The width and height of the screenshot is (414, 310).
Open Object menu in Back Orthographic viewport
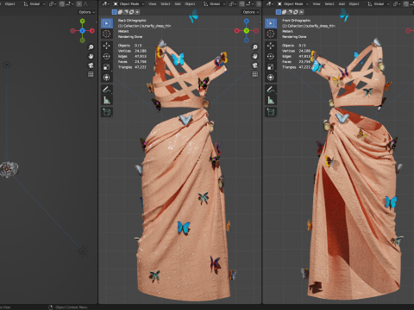(x=190, y=4)
